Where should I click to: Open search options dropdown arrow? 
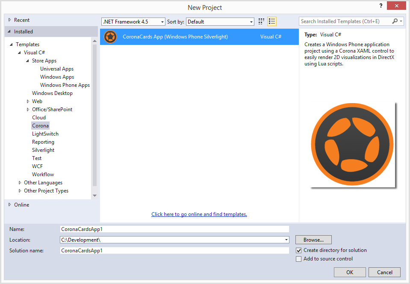[401, 21]
